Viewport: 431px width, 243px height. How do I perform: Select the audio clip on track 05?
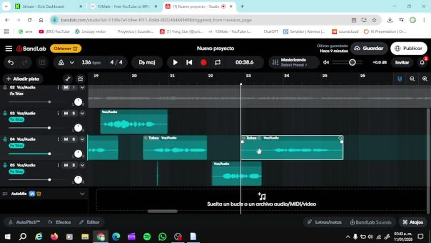coord(237,173)
